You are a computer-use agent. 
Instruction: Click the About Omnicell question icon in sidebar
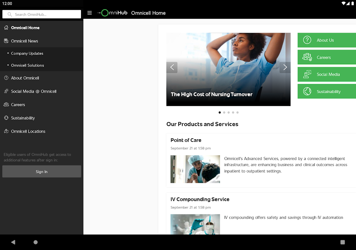[x=6, y=78]
